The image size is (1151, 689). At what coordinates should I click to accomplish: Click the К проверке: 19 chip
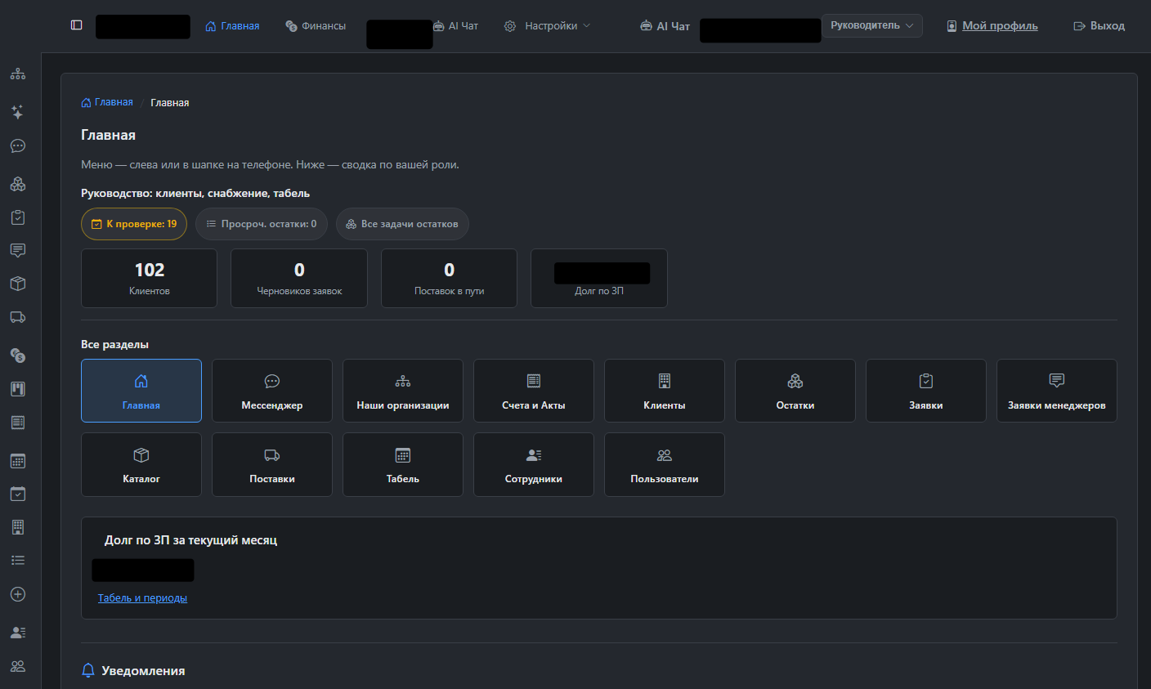tap(134, 224)
